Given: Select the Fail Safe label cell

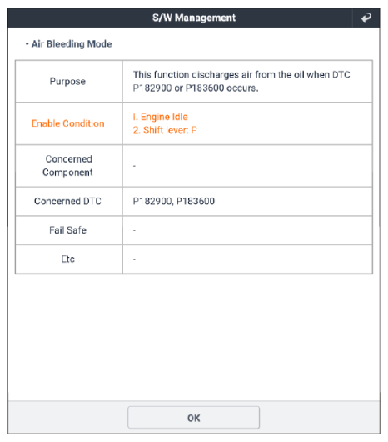Looking at the screenshot, I should [68, 230].
